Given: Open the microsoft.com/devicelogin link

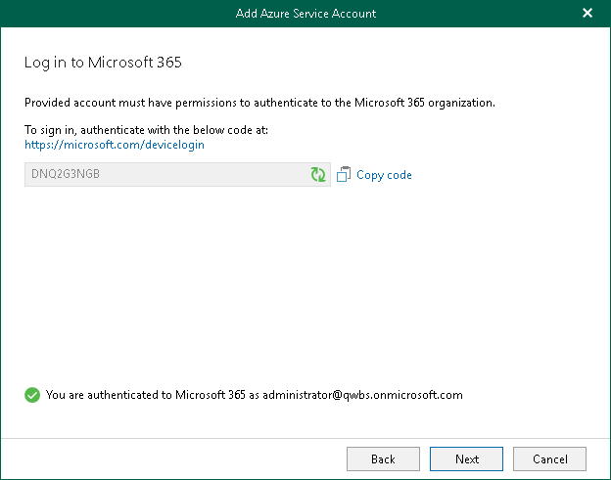Looking at the screenshot, I should point(115,145).
